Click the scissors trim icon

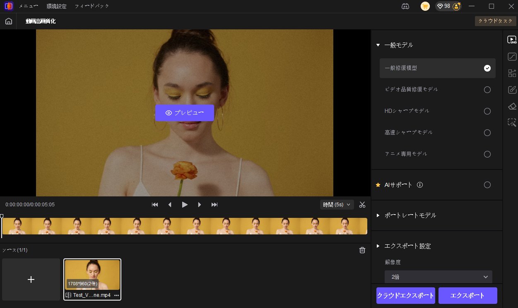click(362, 205)
